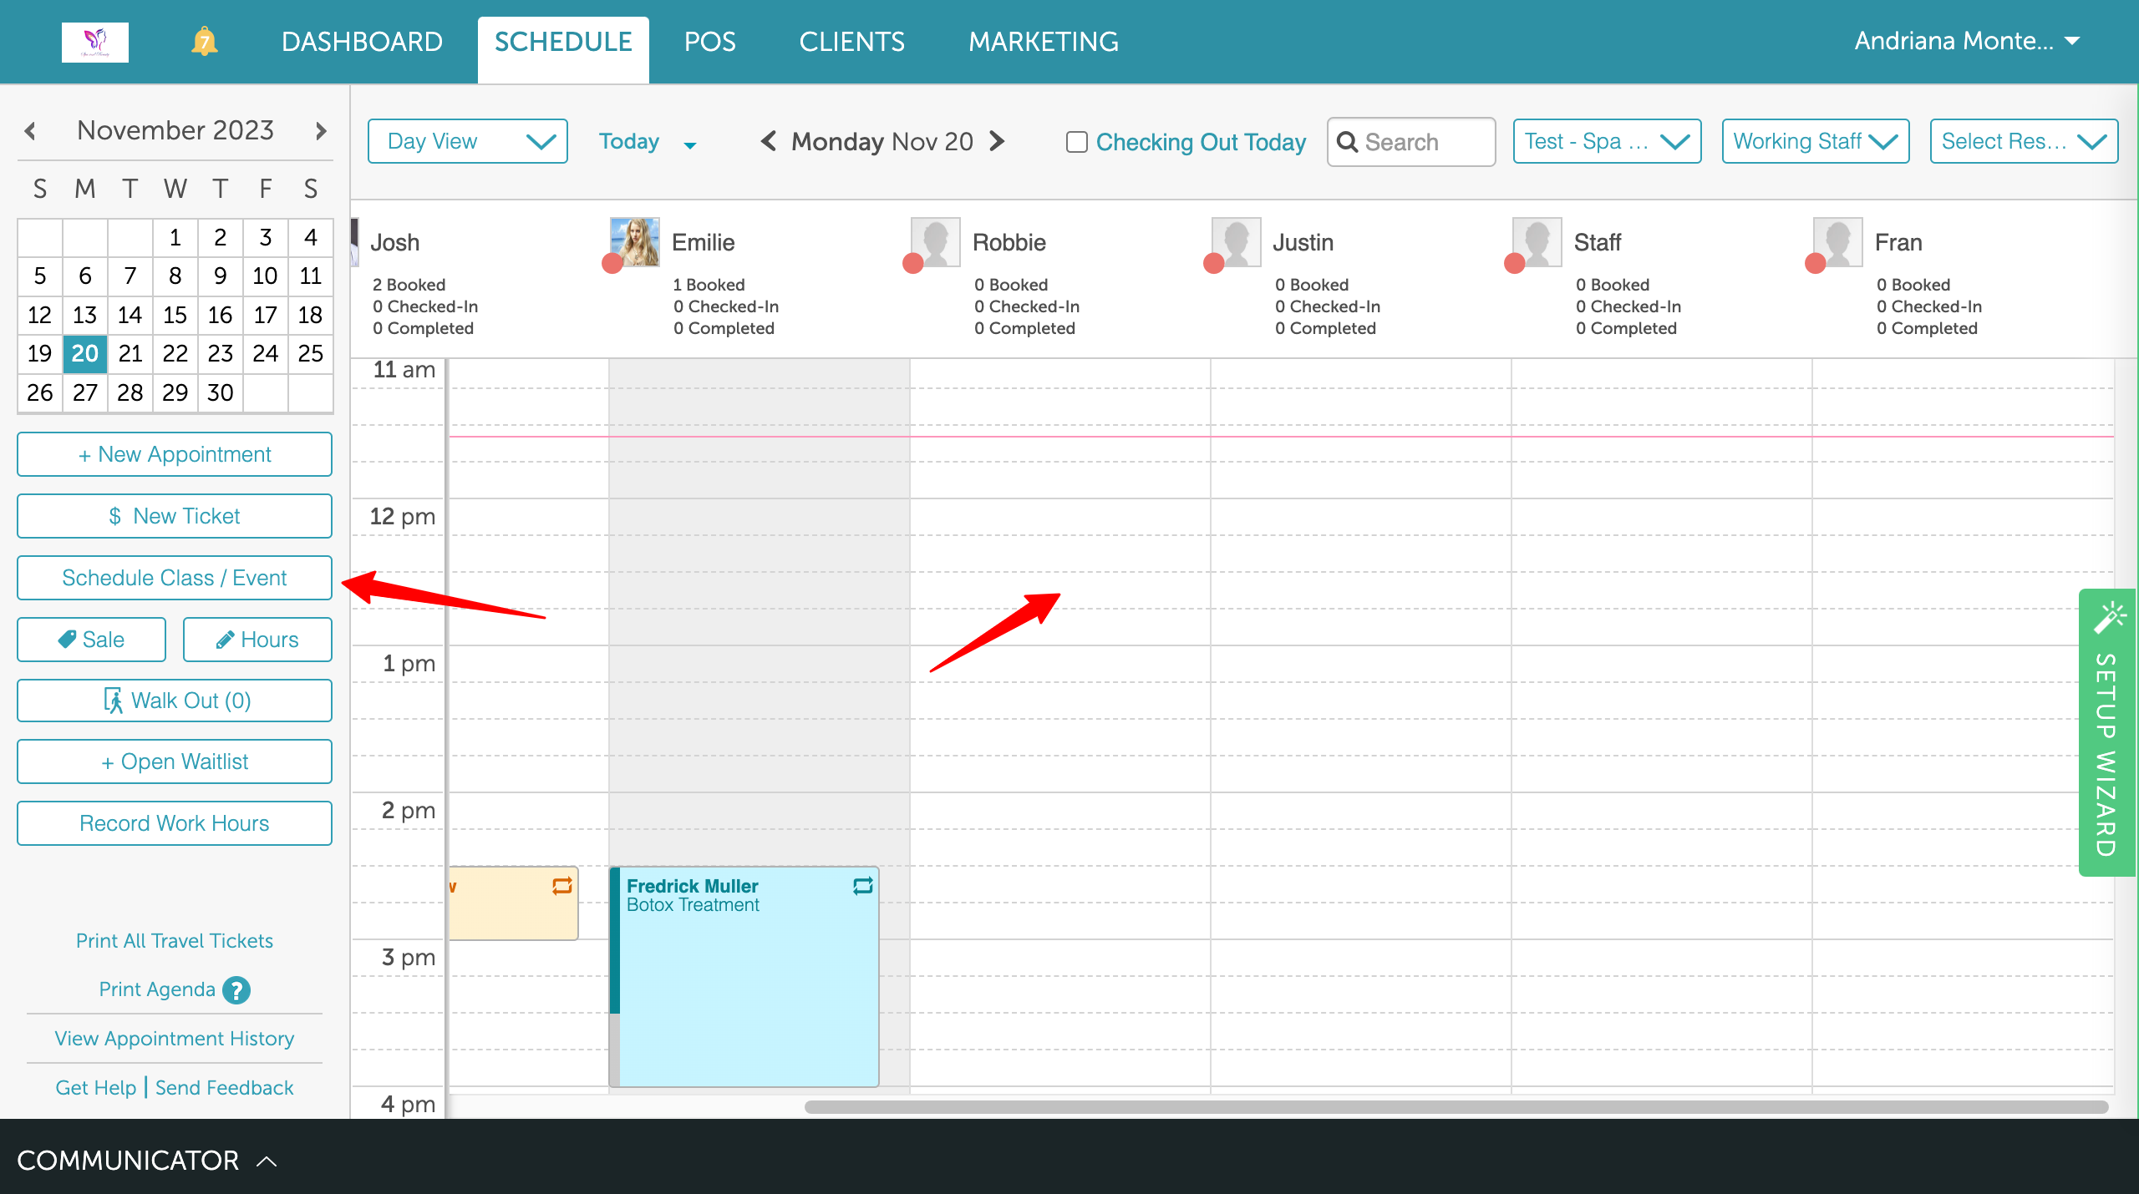Switch to the Clients tab
The height and width of the screenshot is (1194, 2139).
(851, 42)
